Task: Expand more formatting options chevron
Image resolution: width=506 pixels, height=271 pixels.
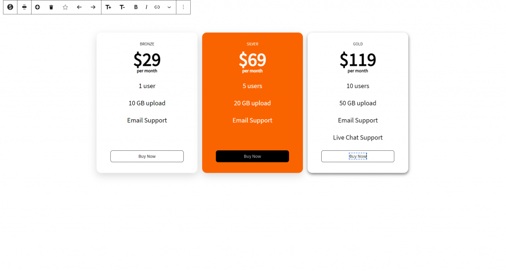Action: point(169,7)
